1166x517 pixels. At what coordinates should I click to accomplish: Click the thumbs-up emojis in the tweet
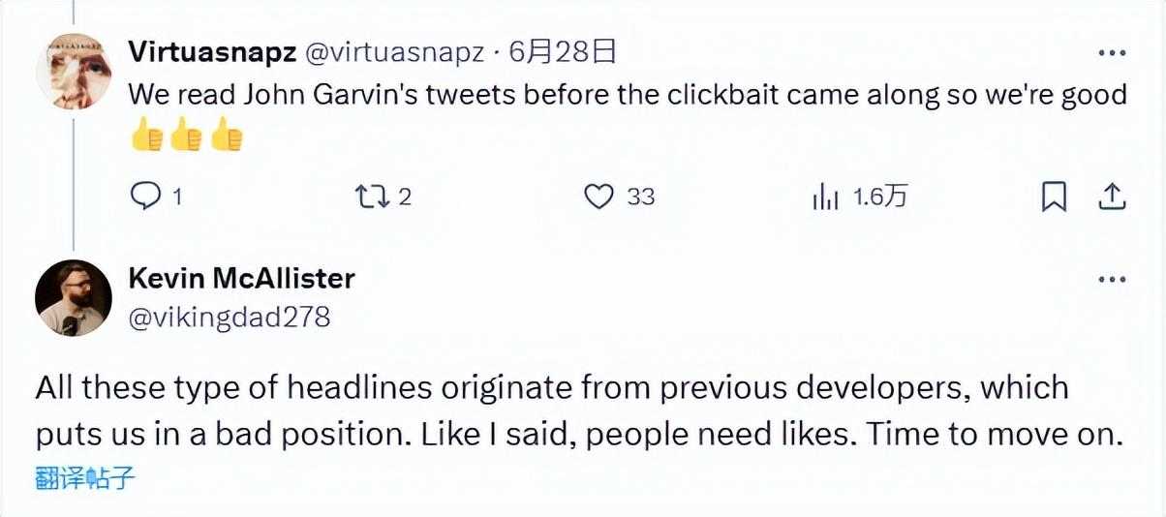pos(186,137)
